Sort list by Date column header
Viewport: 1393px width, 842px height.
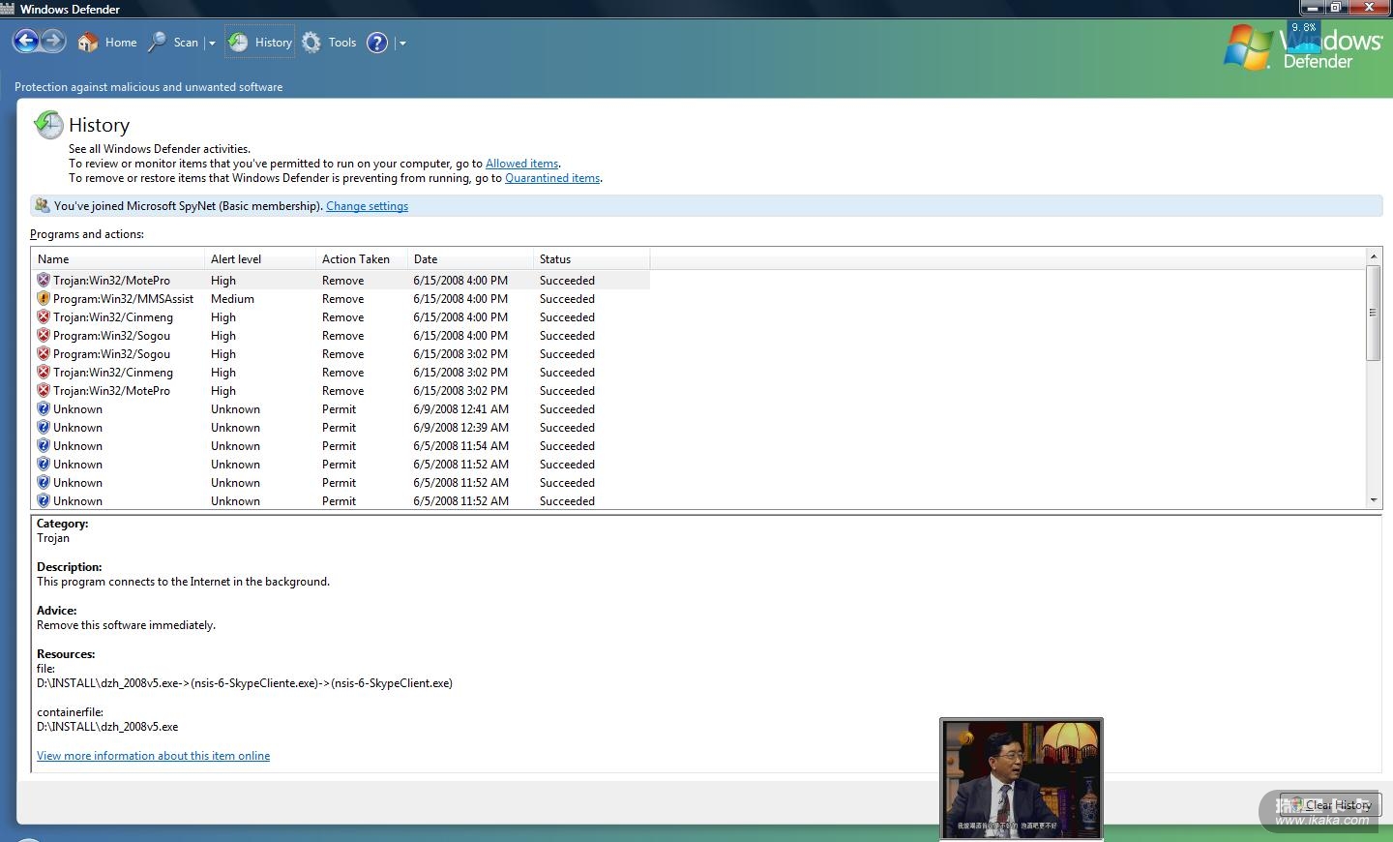click(426, 259)
